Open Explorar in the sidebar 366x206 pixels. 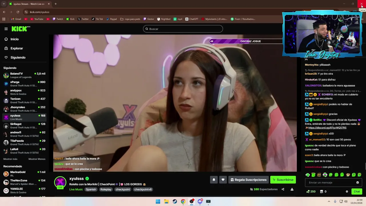pos(17,48)
